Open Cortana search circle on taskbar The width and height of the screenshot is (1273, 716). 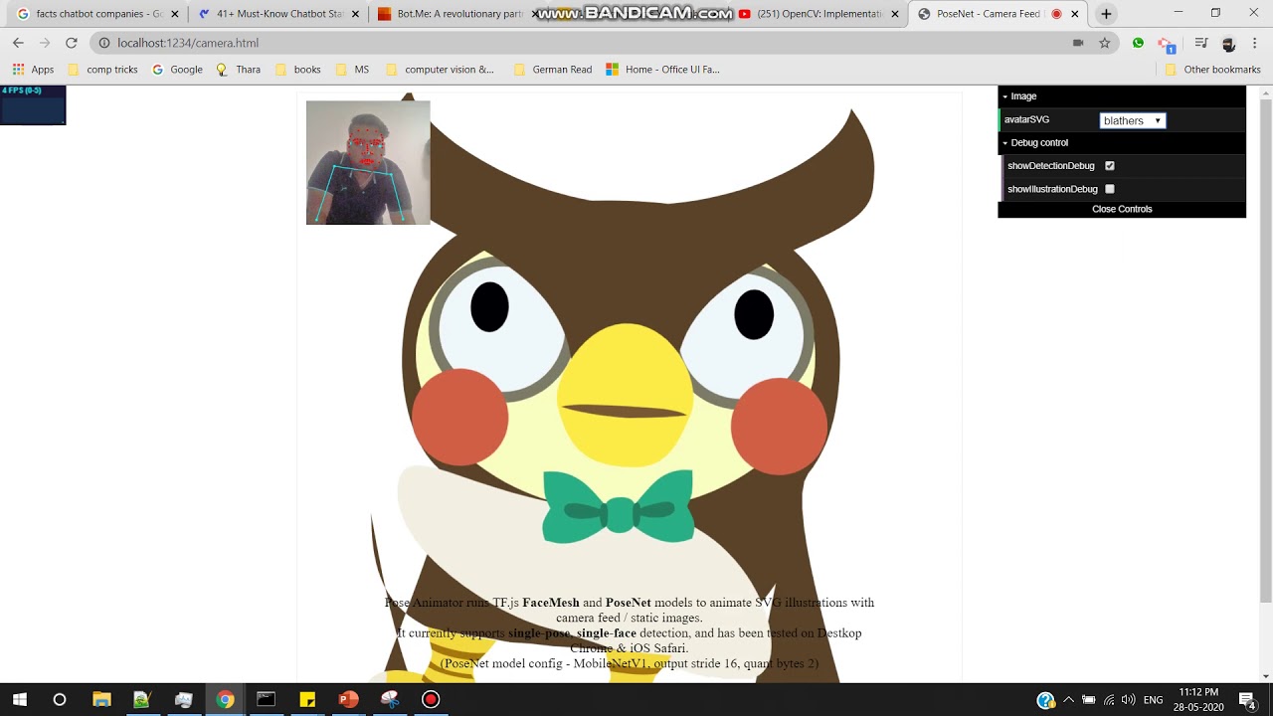pyautogui.click(x=60, y=699)
